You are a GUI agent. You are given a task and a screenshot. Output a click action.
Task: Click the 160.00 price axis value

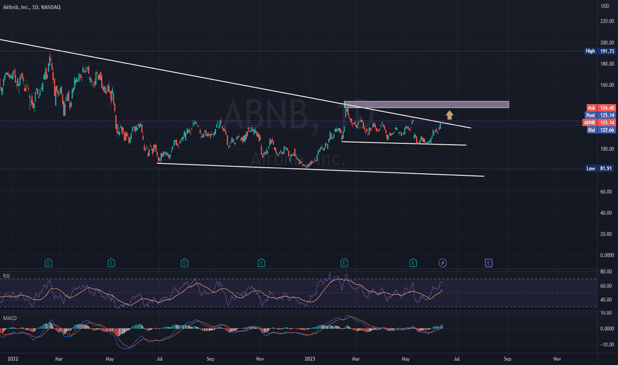tap(607, 85)
